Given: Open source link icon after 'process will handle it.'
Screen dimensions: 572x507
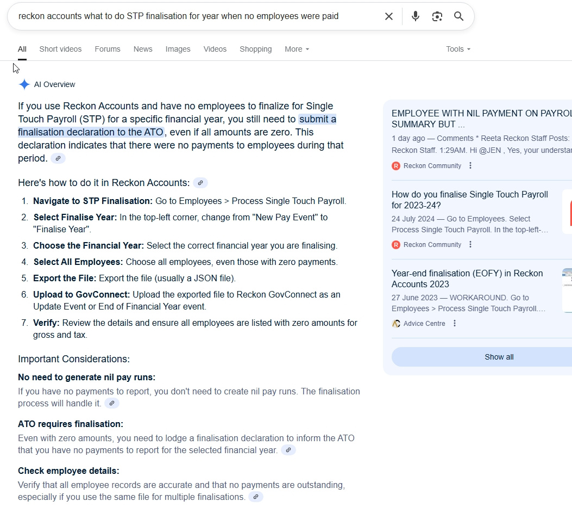Looking at the screenshot, I should (x=112, y=403).
